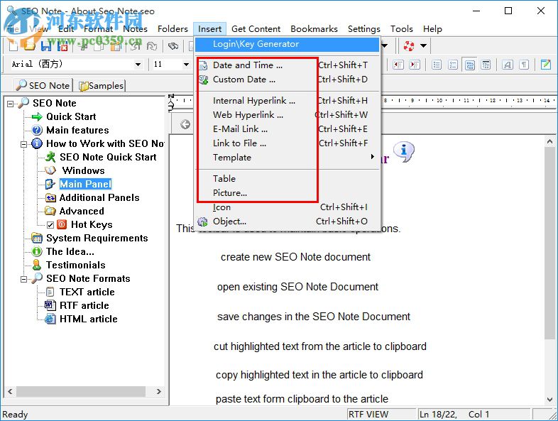Choose Icon from the Insert menu

[288, 207]
